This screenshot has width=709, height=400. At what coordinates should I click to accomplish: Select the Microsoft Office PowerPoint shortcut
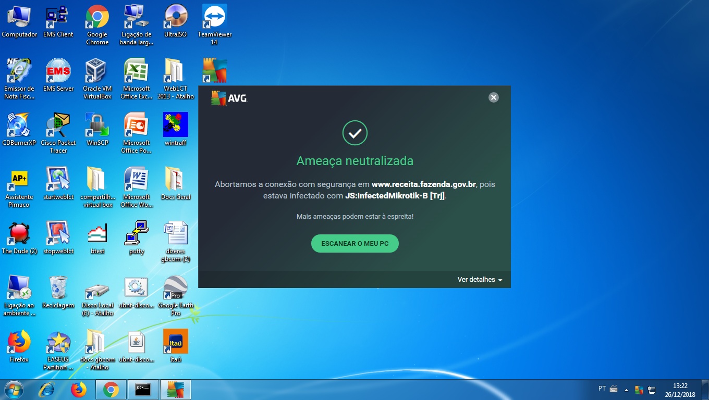tap(137, 133)
